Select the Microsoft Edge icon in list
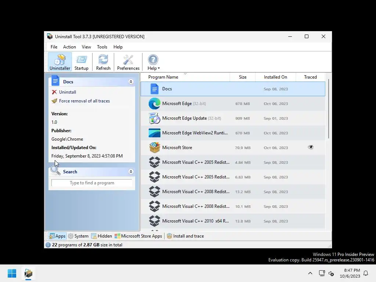 pos(155,104)
